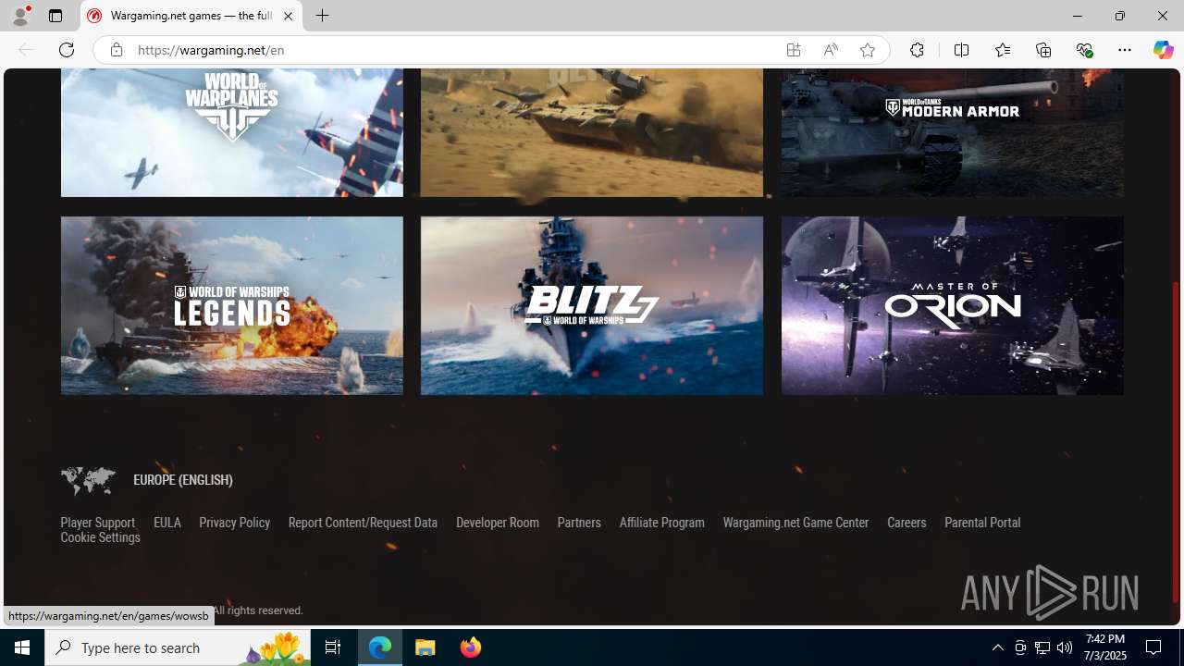Viewport: 1184px width, 666px height.
Task: Click the browser Back button
Action: (x=26, y=50)
